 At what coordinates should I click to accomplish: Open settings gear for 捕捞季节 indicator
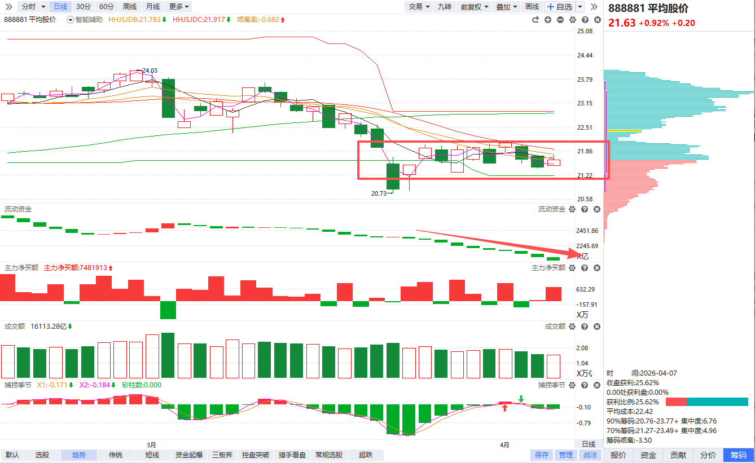pos(572,385)
